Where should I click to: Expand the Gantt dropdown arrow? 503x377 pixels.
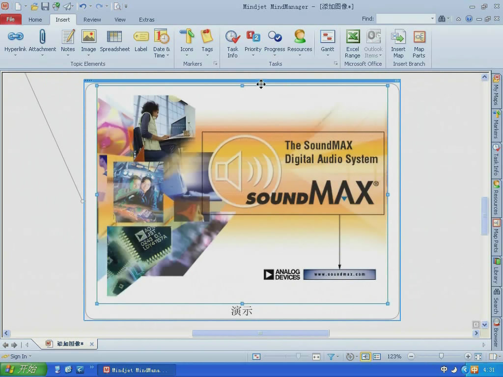(x=327, y=55)
